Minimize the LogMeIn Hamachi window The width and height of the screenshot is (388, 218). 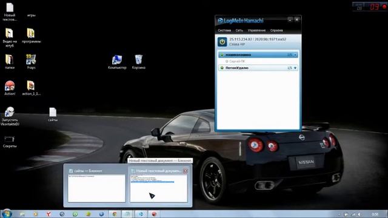coord(290,19)
